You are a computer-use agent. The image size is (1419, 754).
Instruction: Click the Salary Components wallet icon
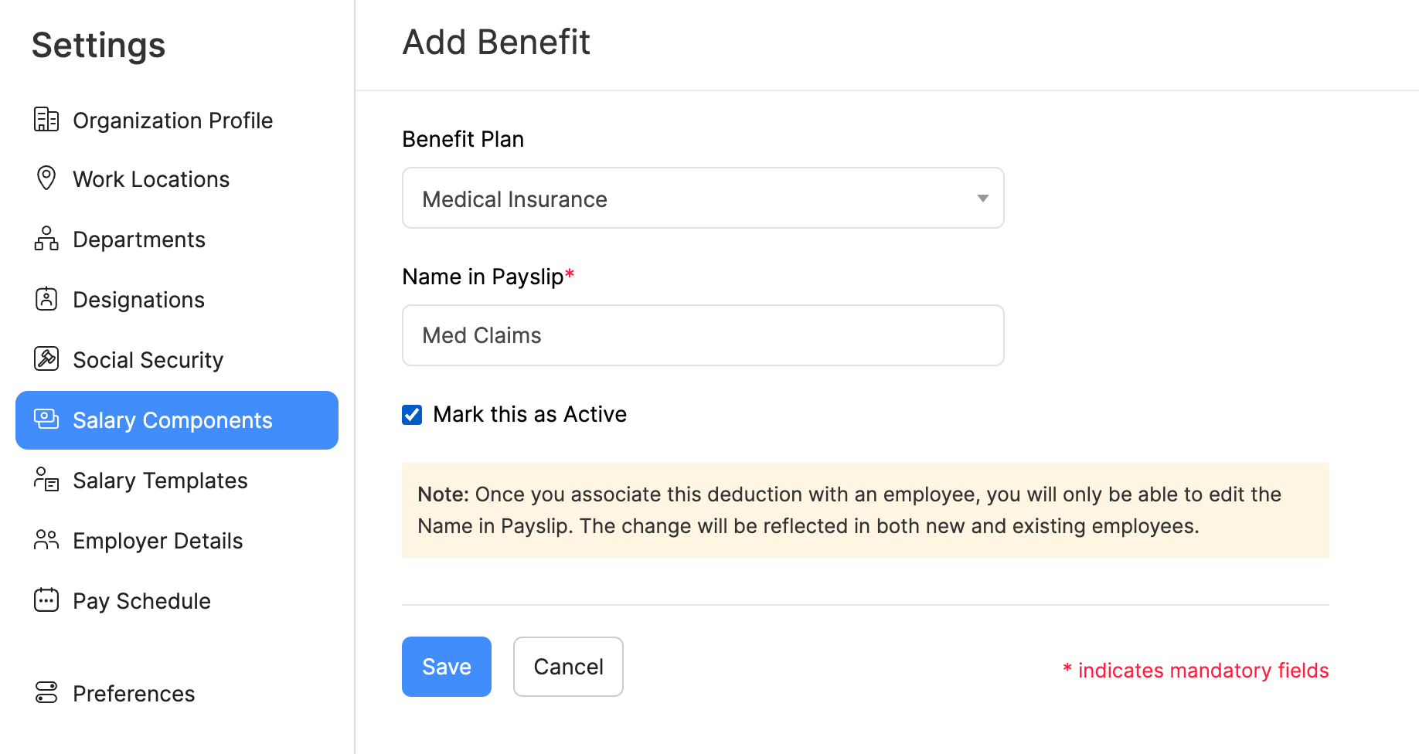pos(46,419)
